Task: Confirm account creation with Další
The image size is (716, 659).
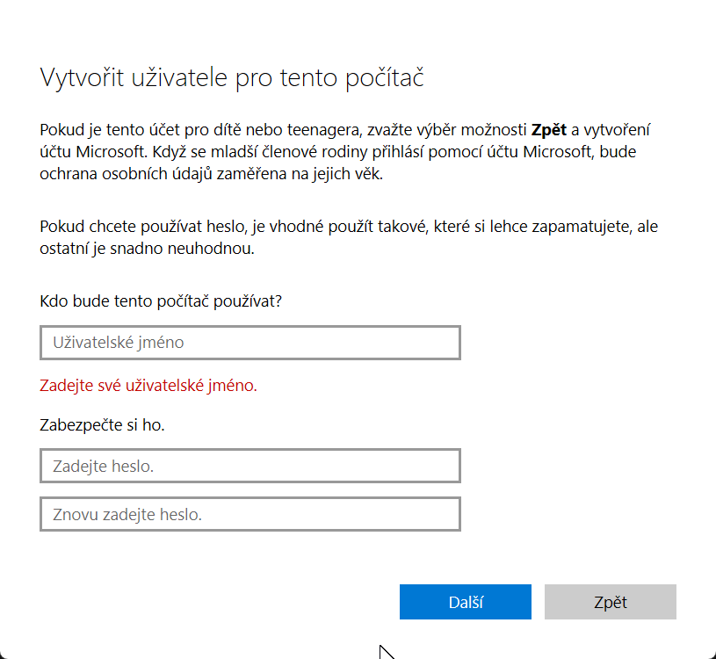Action: point(465,601)
